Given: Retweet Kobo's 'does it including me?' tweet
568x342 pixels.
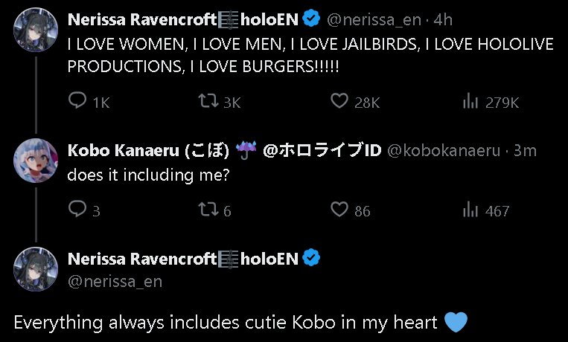Looking at the screenshot, I should (209, 210).
